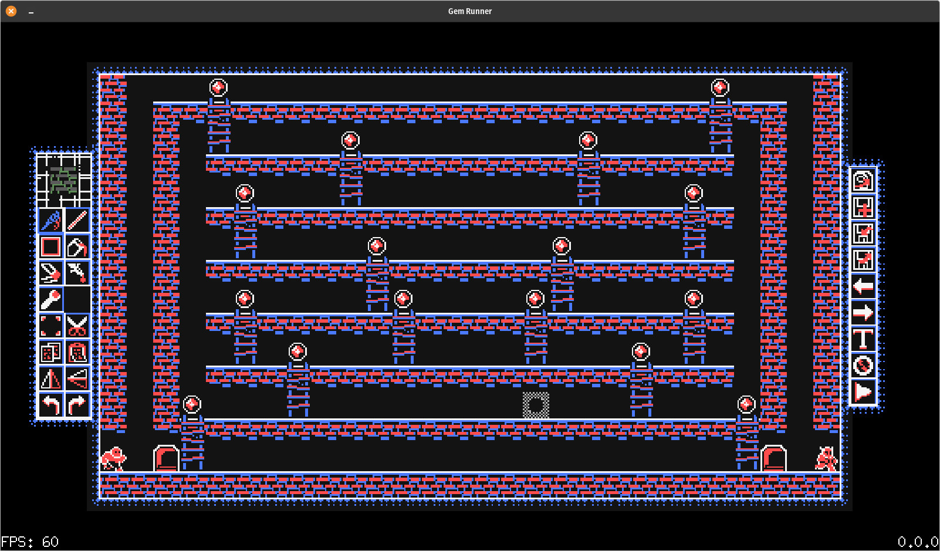Image resolution: width=940 pixels, height=551 pixels.
Task: Select the T text tool
Action: pos(863,339)
